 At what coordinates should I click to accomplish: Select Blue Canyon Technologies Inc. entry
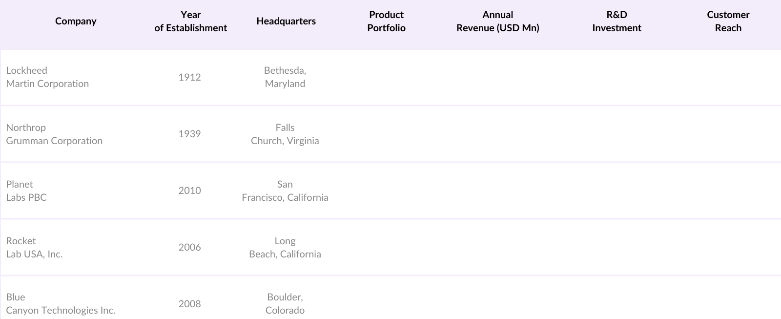(61, 303)
